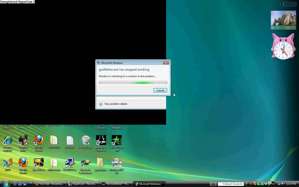The image size is (299, 187).
Task: Click the Show Desktop Quick Launch icon
Action: [20, 184]
